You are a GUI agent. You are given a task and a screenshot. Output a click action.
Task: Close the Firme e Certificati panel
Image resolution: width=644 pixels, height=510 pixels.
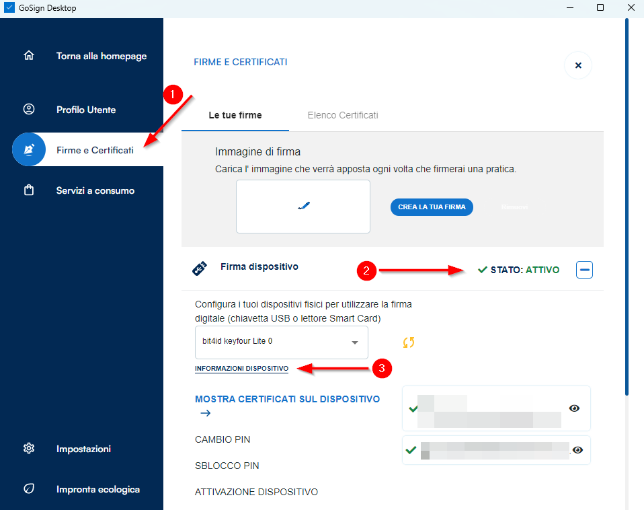point(577,66)
